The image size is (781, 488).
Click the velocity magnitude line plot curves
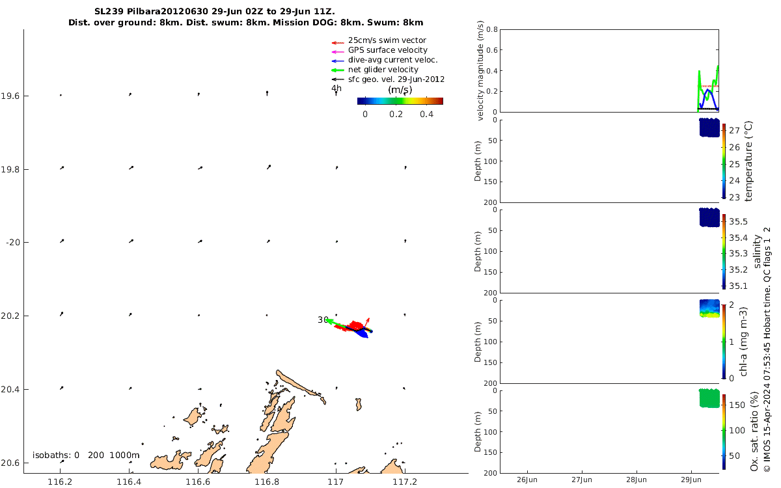(x=708, y=89)
